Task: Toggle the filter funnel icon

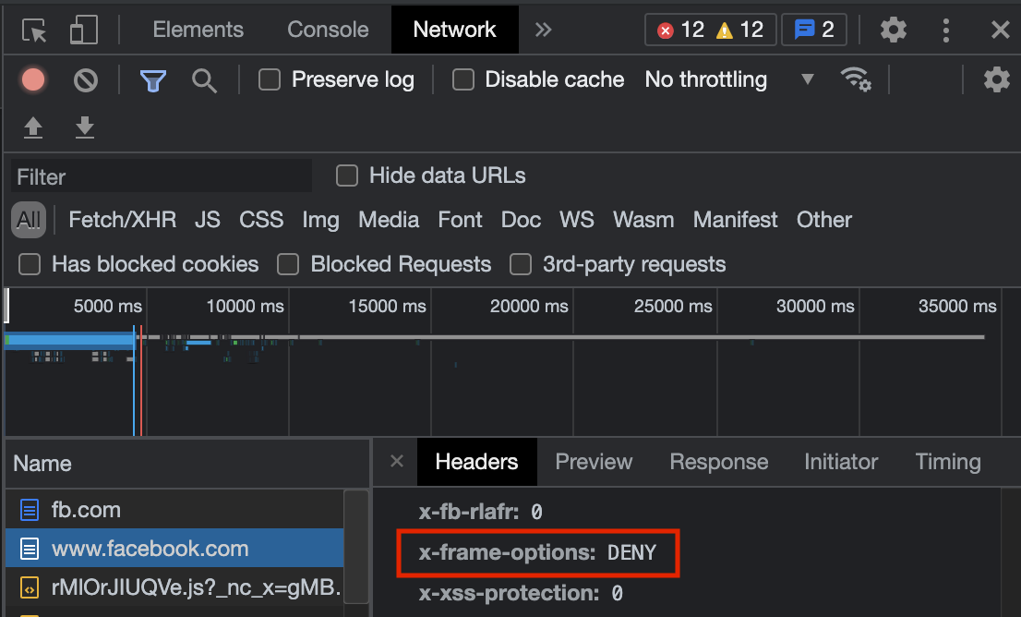Action: pos(153,80)
